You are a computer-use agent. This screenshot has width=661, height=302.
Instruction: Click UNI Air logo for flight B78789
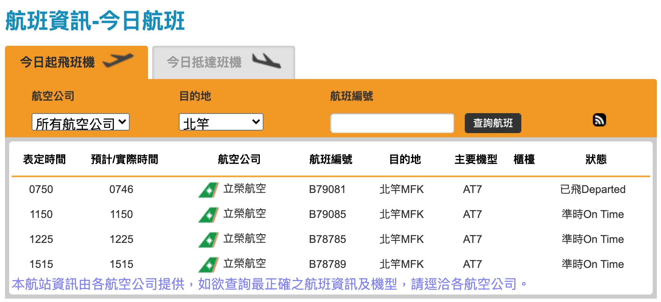coord(208,265)
